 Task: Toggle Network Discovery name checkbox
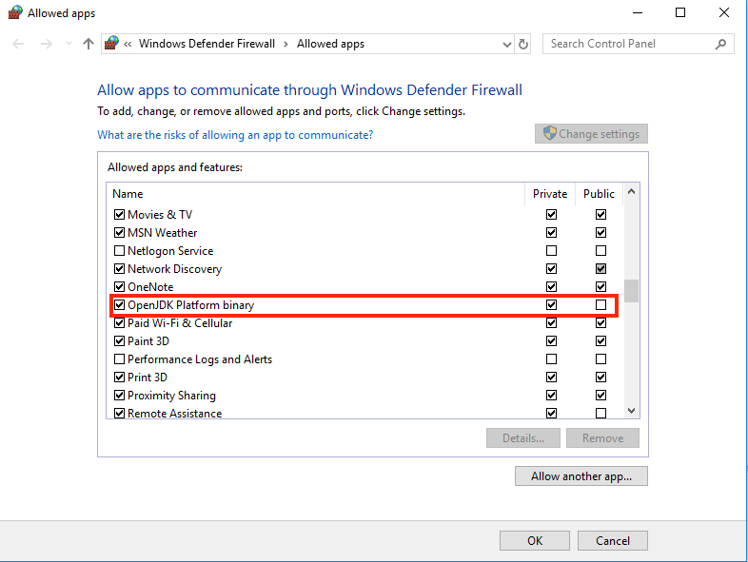click(119, 268)
